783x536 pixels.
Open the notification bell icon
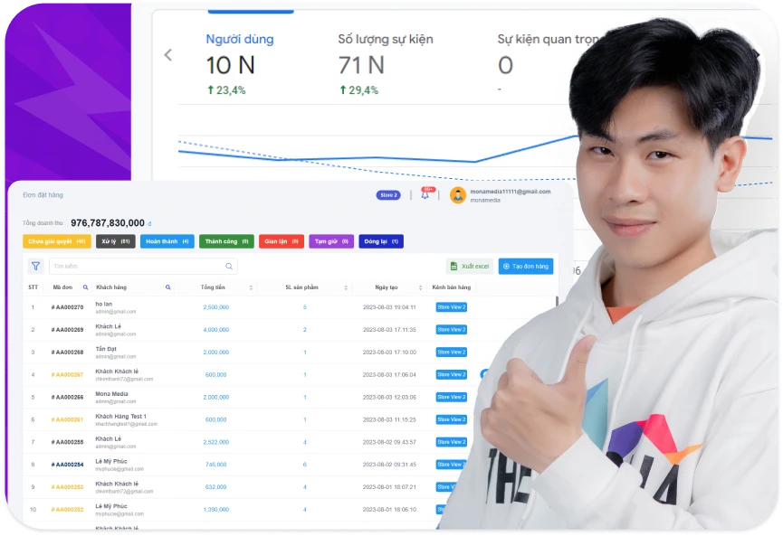425,195
